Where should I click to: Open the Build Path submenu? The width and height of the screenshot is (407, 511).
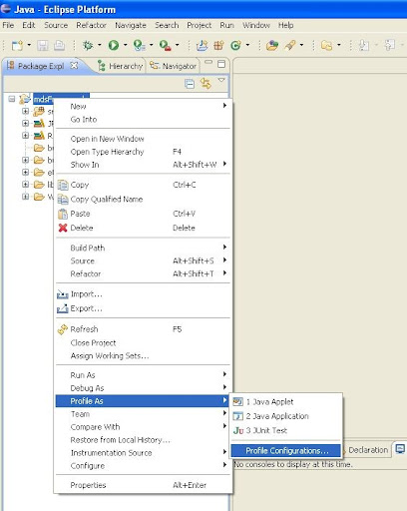[143, 248]
